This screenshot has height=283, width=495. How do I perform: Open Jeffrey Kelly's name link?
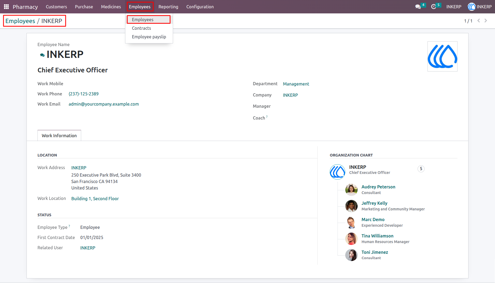coord(374,203)
